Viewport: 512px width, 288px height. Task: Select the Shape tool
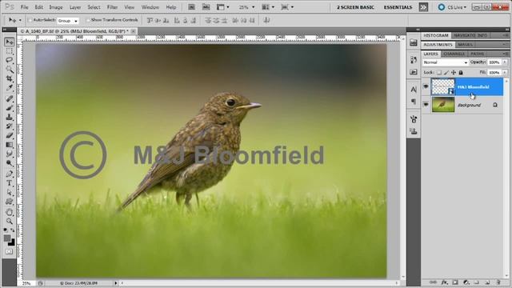tap(9, 201)
